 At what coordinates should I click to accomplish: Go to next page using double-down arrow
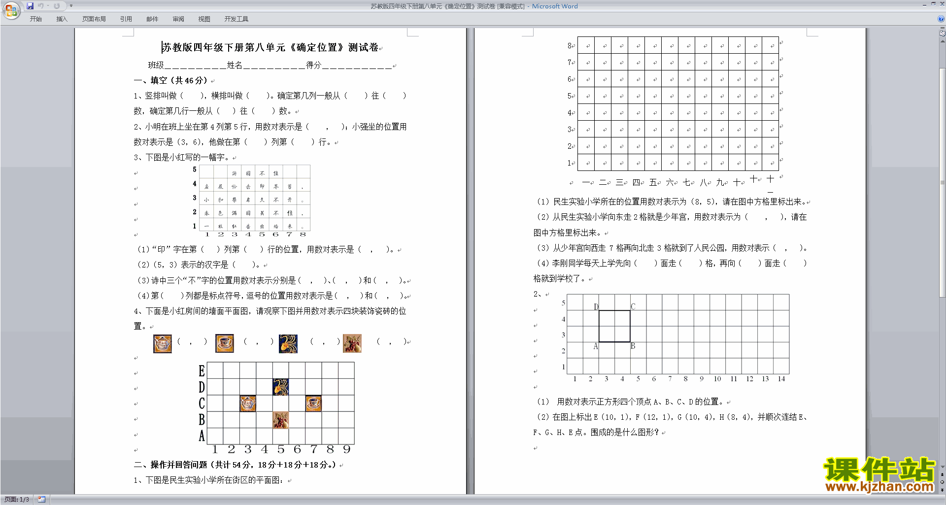pos(943,490)
